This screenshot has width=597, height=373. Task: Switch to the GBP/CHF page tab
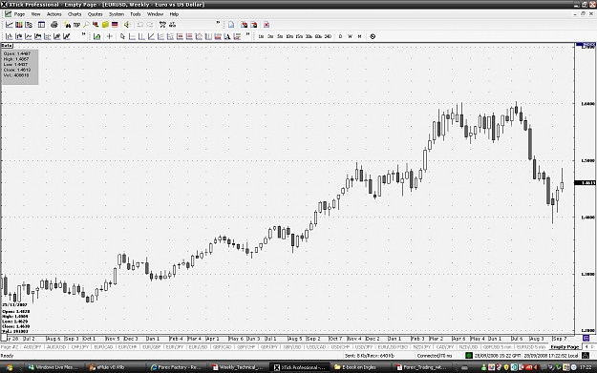coord(245,346)
